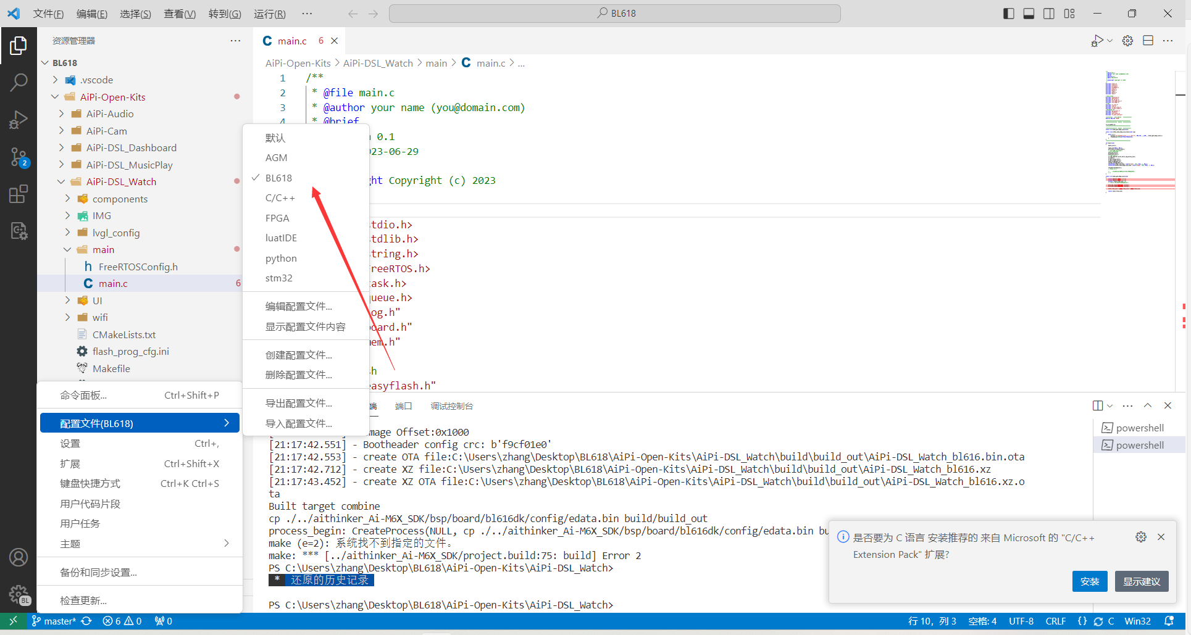
Task: Open the Extensions view
Action: click(x=19, y=194)
